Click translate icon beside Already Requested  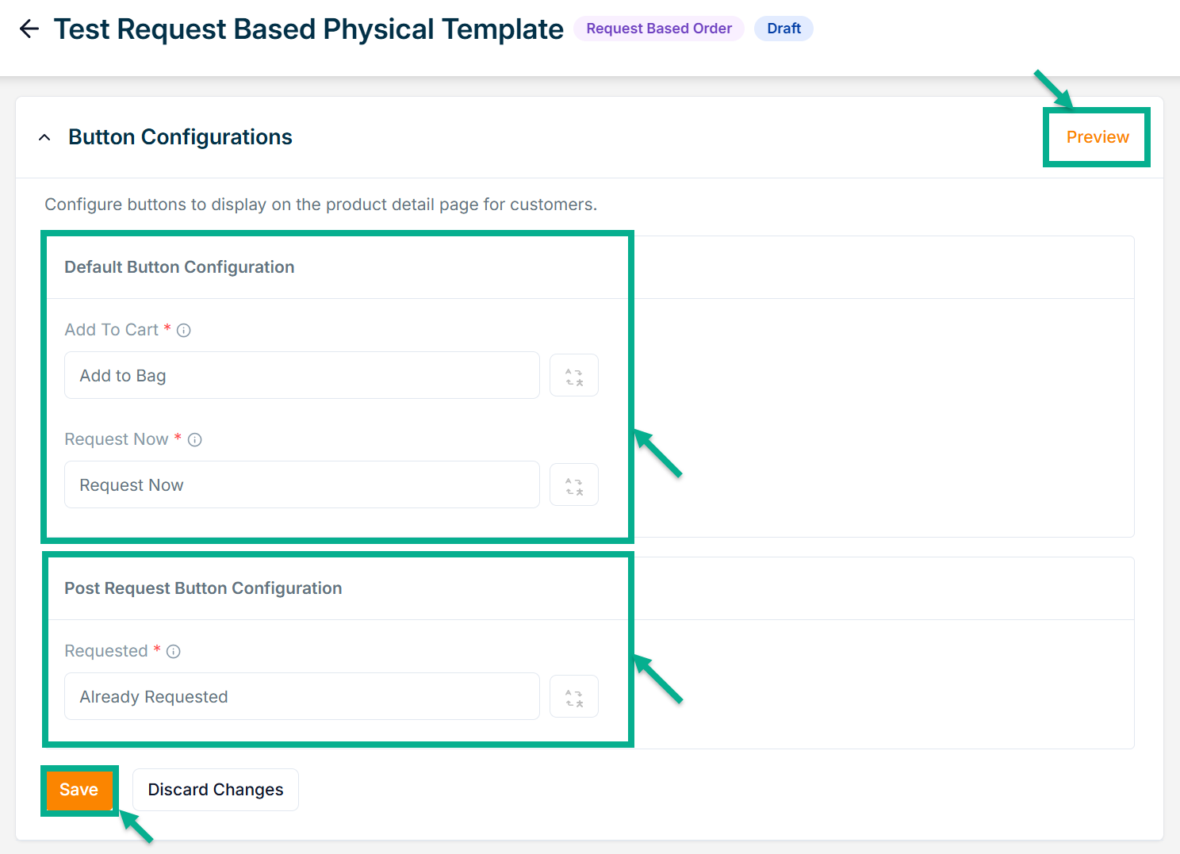(x=574, y=697)
